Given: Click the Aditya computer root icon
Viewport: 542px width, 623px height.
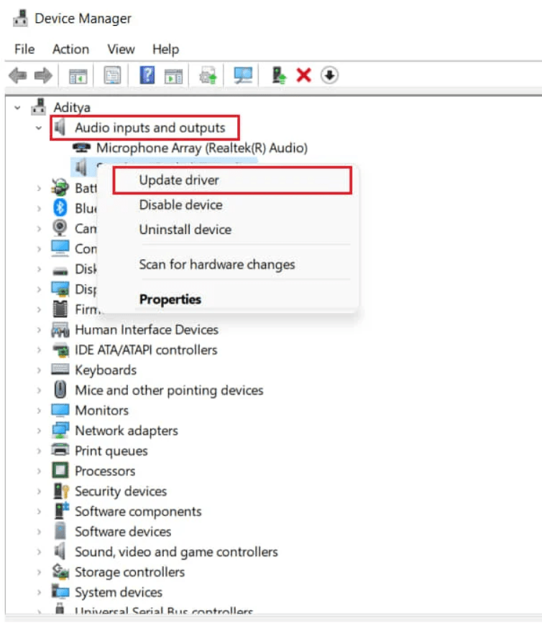Looking at the screenshot, I should 39,107.
